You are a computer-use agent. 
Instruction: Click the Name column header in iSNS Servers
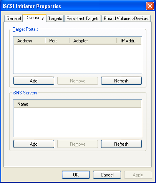[77, 104]
